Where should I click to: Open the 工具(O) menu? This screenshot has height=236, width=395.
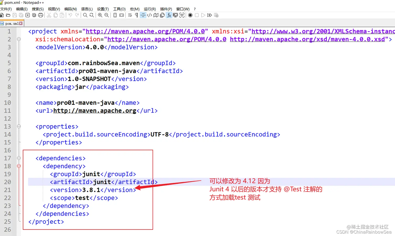tap(119, 9)
